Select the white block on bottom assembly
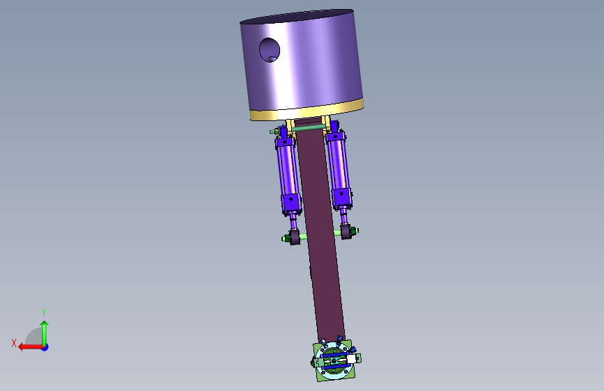604x391 pixels. pyautogui.click(x=351, y=359)
